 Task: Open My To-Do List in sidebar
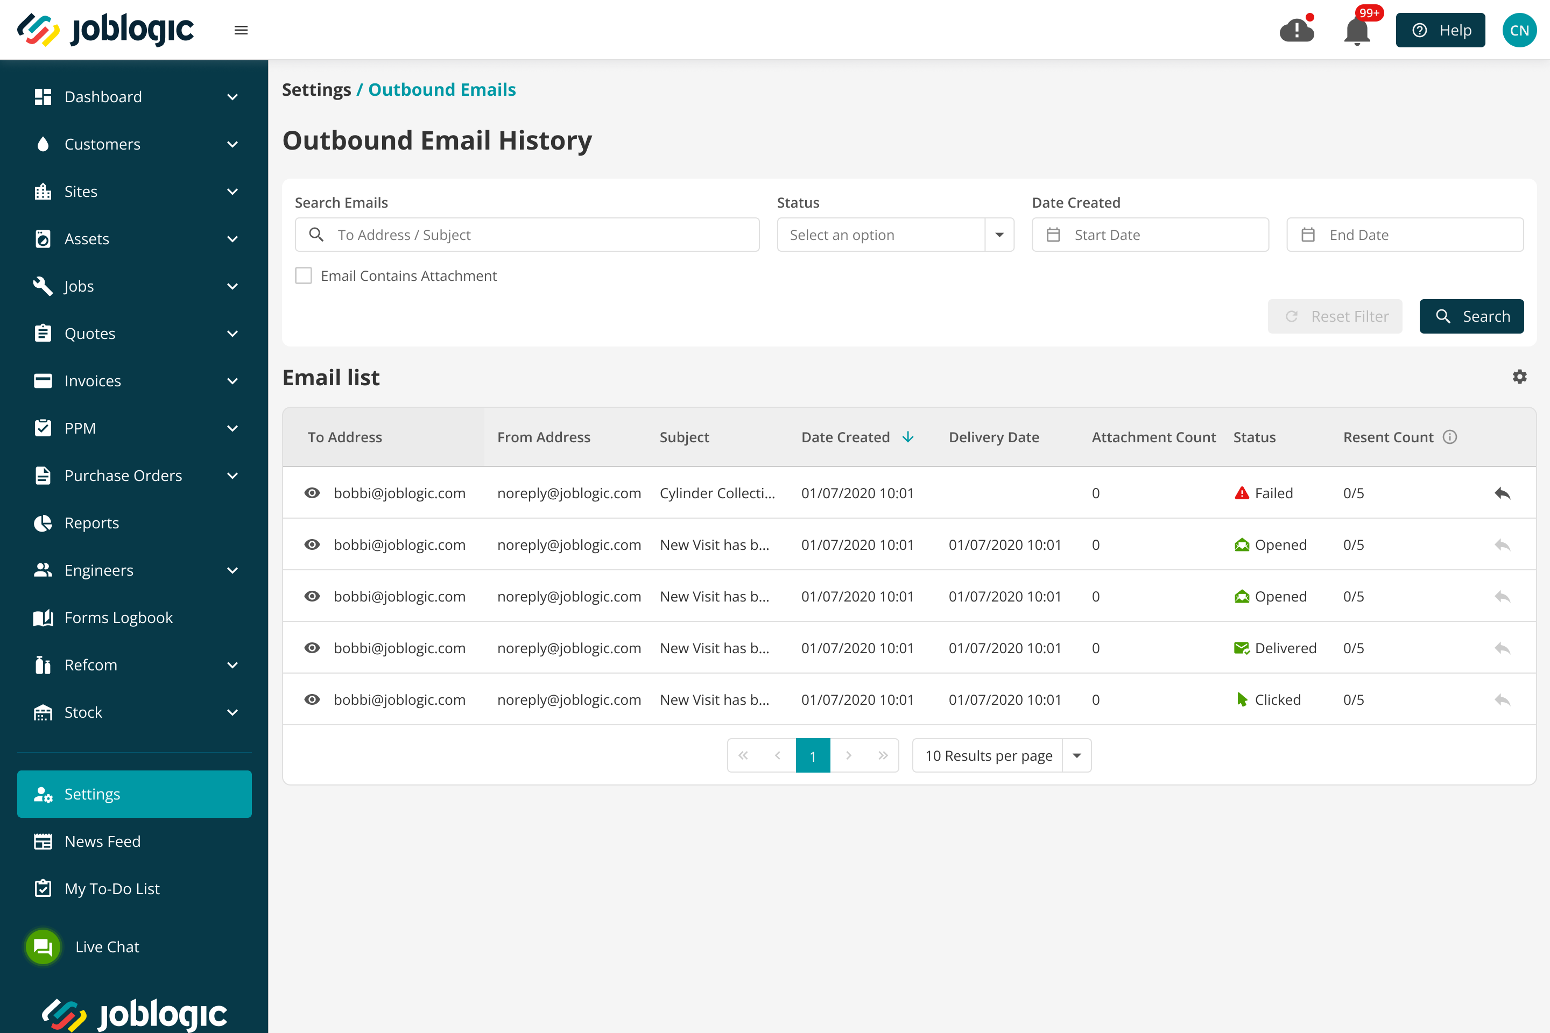[x=135, y=889]
